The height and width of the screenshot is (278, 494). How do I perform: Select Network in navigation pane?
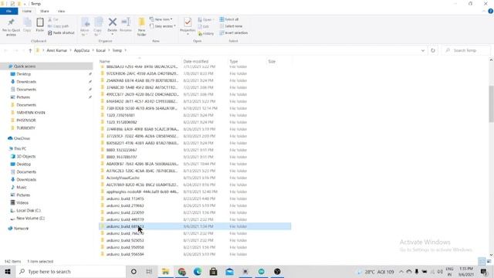21,229
